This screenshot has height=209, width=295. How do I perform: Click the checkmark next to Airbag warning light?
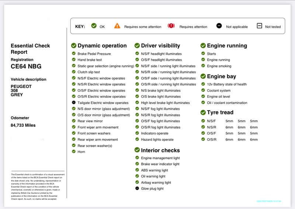(x=137, y=182)
